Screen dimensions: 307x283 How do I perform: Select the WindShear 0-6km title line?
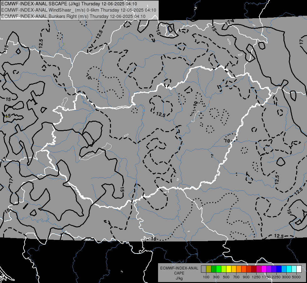click(79, 10)
